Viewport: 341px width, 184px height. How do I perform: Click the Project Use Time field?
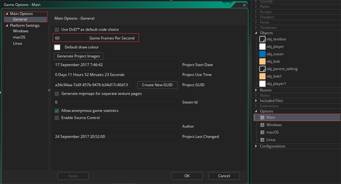(x=116, y=75)
